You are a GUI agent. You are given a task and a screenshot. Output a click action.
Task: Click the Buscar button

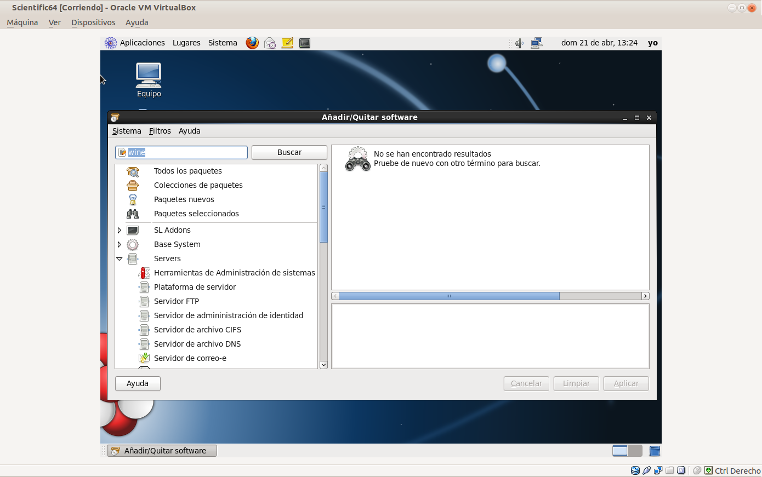click(x=289, y=152)
